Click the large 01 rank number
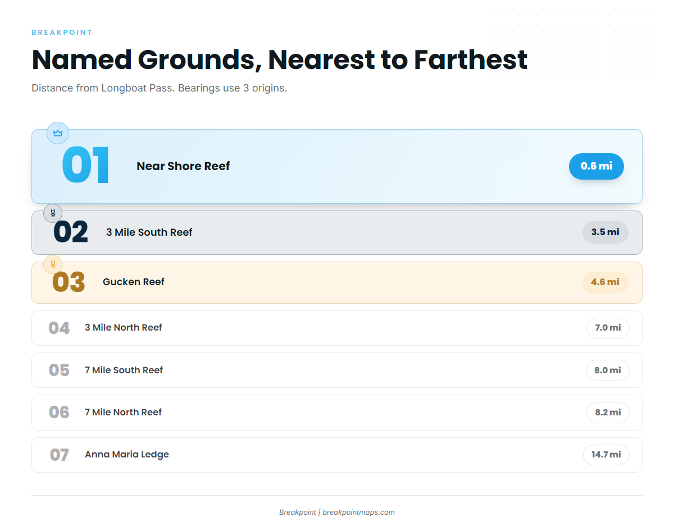674x531 pixels. point(86,166)
